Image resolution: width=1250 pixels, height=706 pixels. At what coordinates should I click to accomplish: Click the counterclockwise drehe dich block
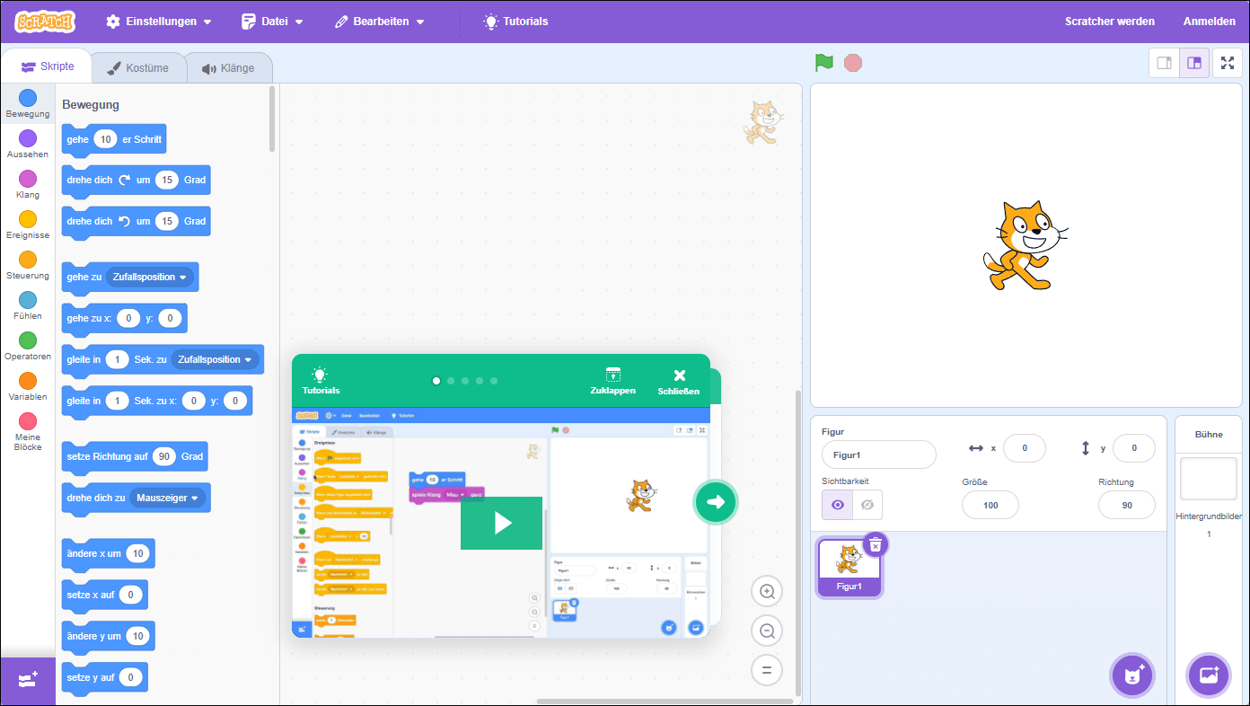click(136, 222)
